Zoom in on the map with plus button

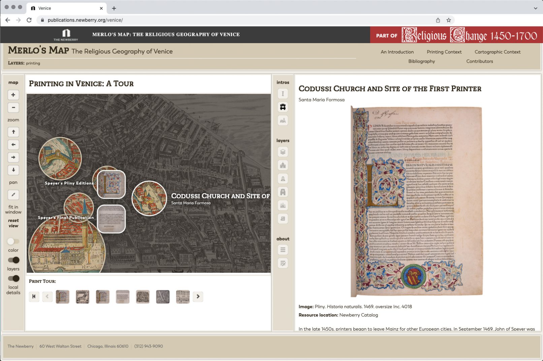(13, 95)
